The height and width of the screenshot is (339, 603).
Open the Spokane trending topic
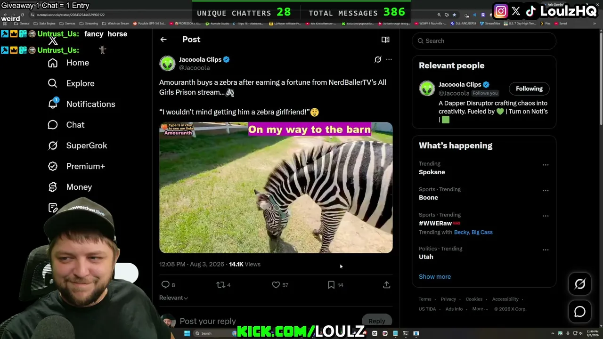click(x=432, y=172)
